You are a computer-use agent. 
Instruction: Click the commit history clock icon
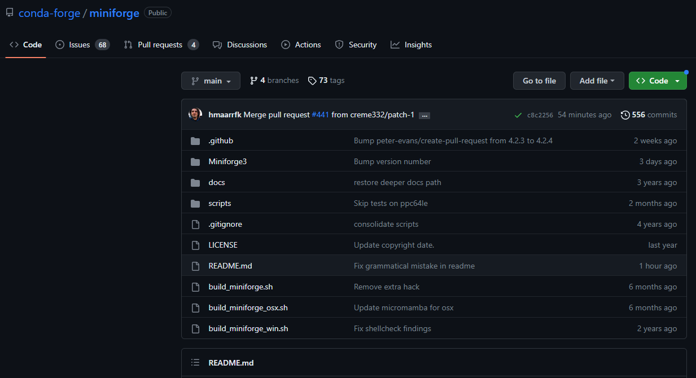pos(625,115)
